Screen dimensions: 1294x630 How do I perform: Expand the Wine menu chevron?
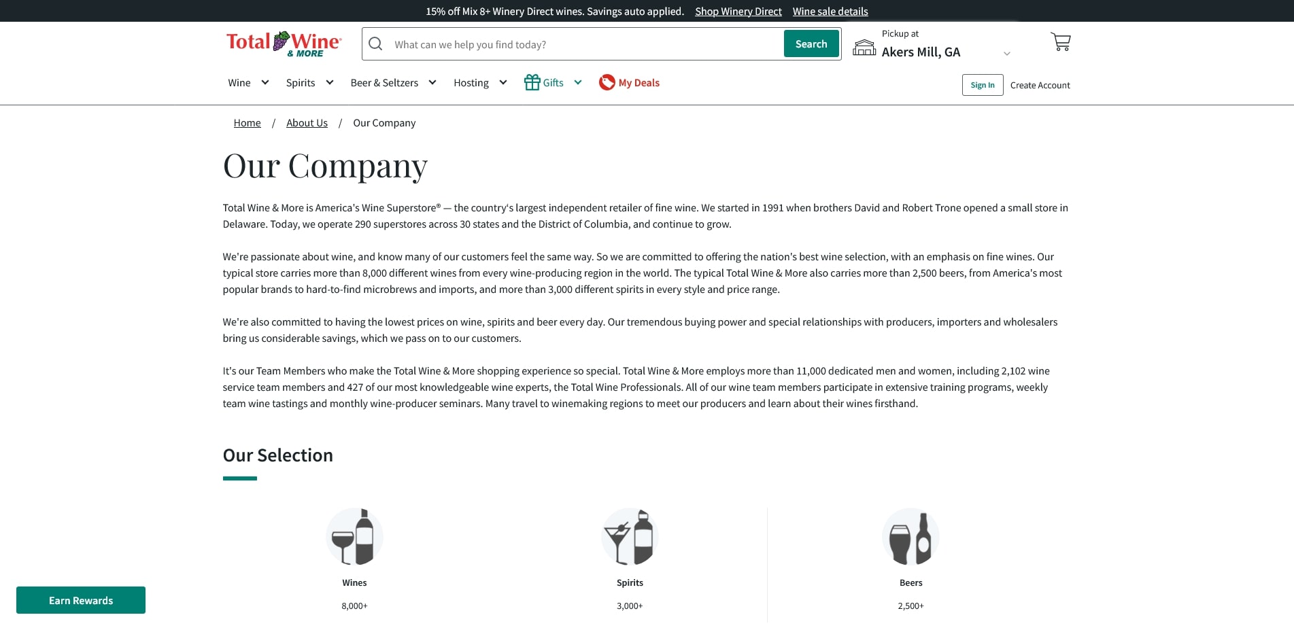[265, 82]
